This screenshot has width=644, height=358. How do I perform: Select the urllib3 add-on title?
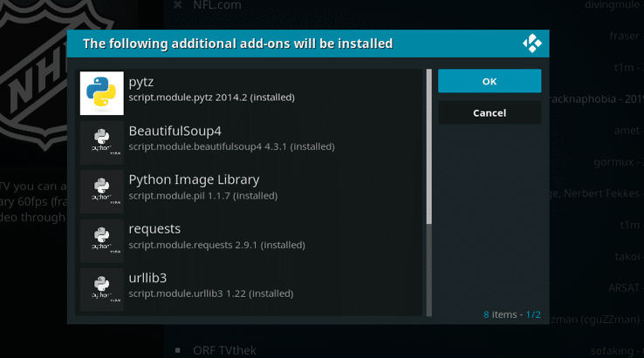[147, 278]
